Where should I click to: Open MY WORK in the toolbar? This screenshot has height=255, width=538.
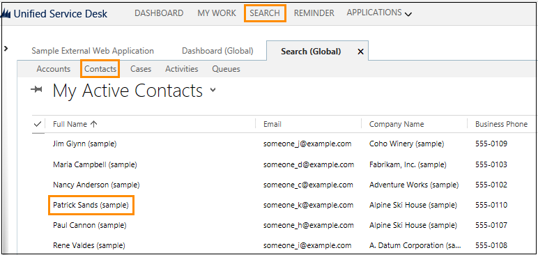coord(217,13)
